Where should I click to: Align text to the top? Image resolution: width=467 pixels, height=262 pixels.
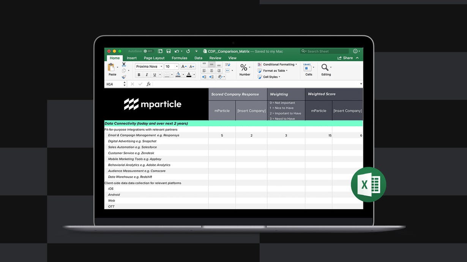(204, 65)
